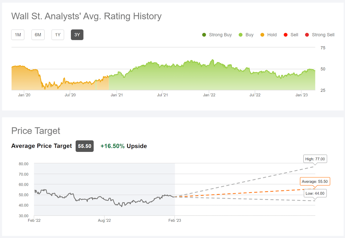Click the Jan '23 axis label

tap(302, 95)
